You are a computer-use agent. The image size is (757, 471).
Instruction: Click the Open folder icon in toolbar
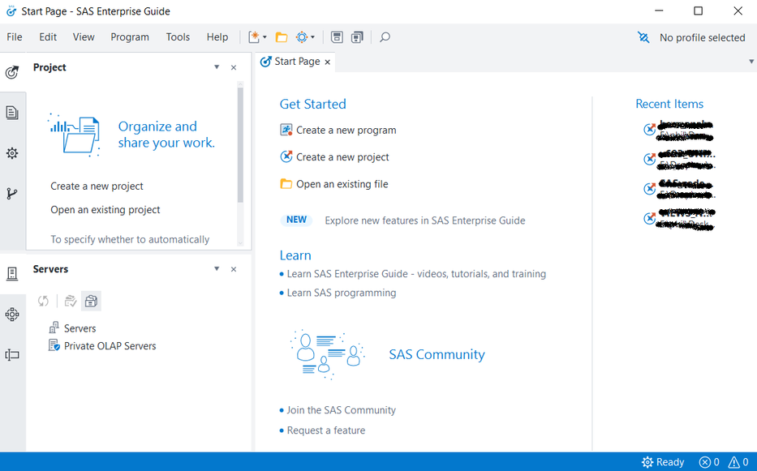pyautogui.click(x=282, y=37)
